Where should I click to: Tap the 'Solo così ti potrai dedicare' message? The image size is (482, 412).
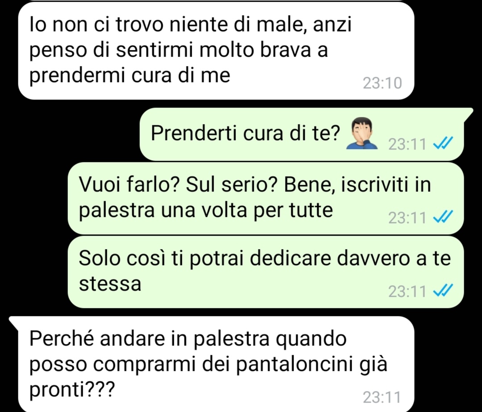pos(266,272)
